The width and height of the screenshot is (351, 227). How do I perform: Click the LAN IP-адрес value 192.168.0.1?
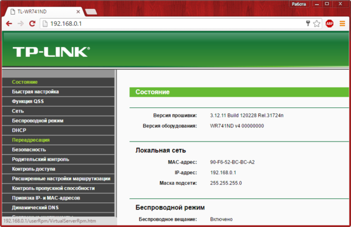(223, 172)
